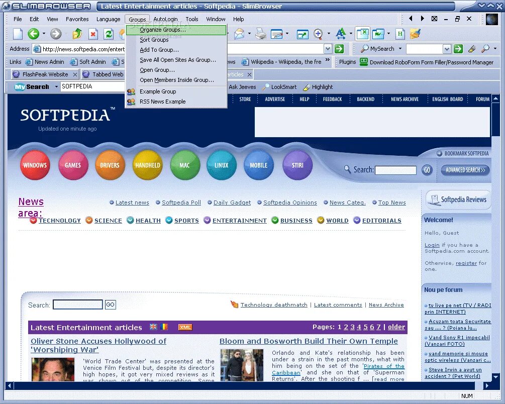Click the Zoom magnifier plus icon
This screenshot has width=505, height=404.
click(318, 34)
